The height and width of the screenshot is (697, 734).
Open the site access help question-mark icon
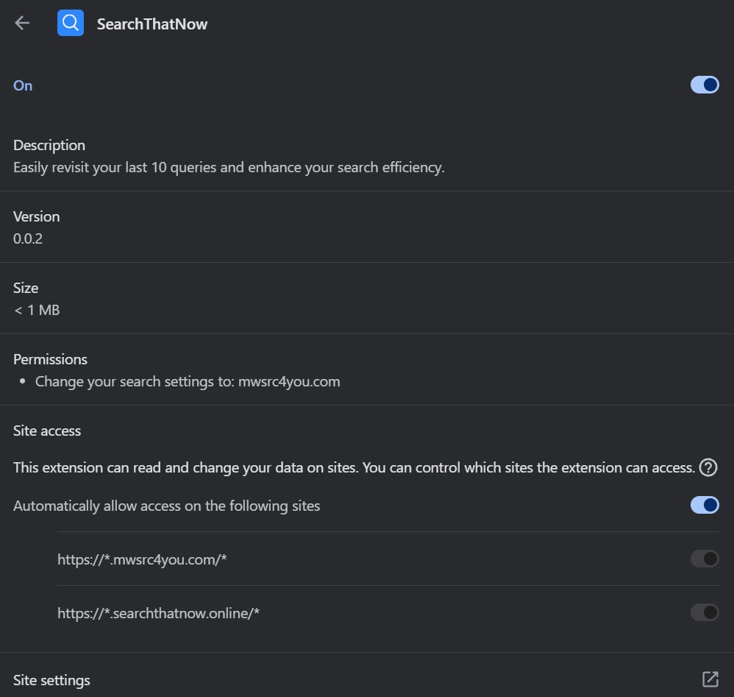coord(708,467)
